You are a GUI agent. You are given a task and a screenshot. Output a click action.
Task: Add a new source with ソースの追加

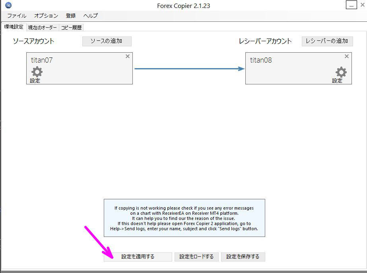pos(107,41)
